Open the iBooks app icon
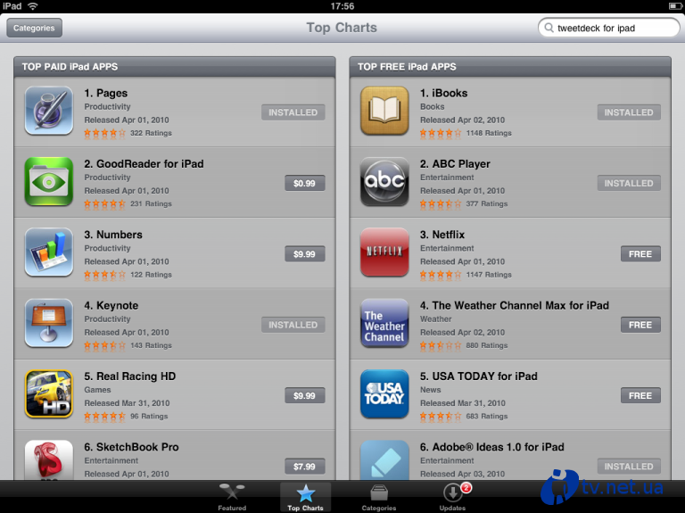Image resolution: width=685 pixels, height=513 pixels. point(384,111)
